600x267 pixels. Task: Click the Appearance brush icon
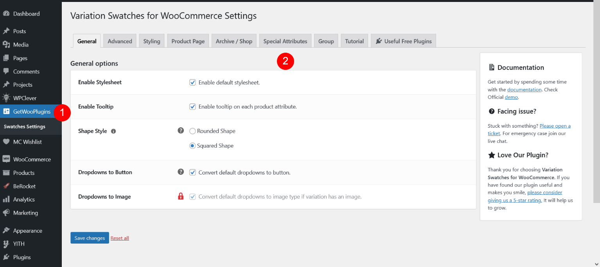pyautogui.click(x=6, y=231)
